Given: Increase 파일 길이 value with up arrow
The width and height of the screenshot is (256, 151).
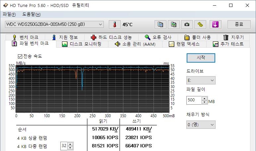Looking at the screenshot, I should 204,98.
